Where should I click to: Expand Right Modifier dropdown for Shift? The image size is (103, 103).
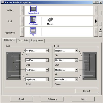point(66,60)
